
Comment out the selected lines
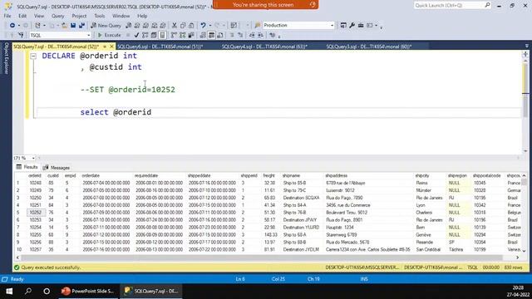232,35
